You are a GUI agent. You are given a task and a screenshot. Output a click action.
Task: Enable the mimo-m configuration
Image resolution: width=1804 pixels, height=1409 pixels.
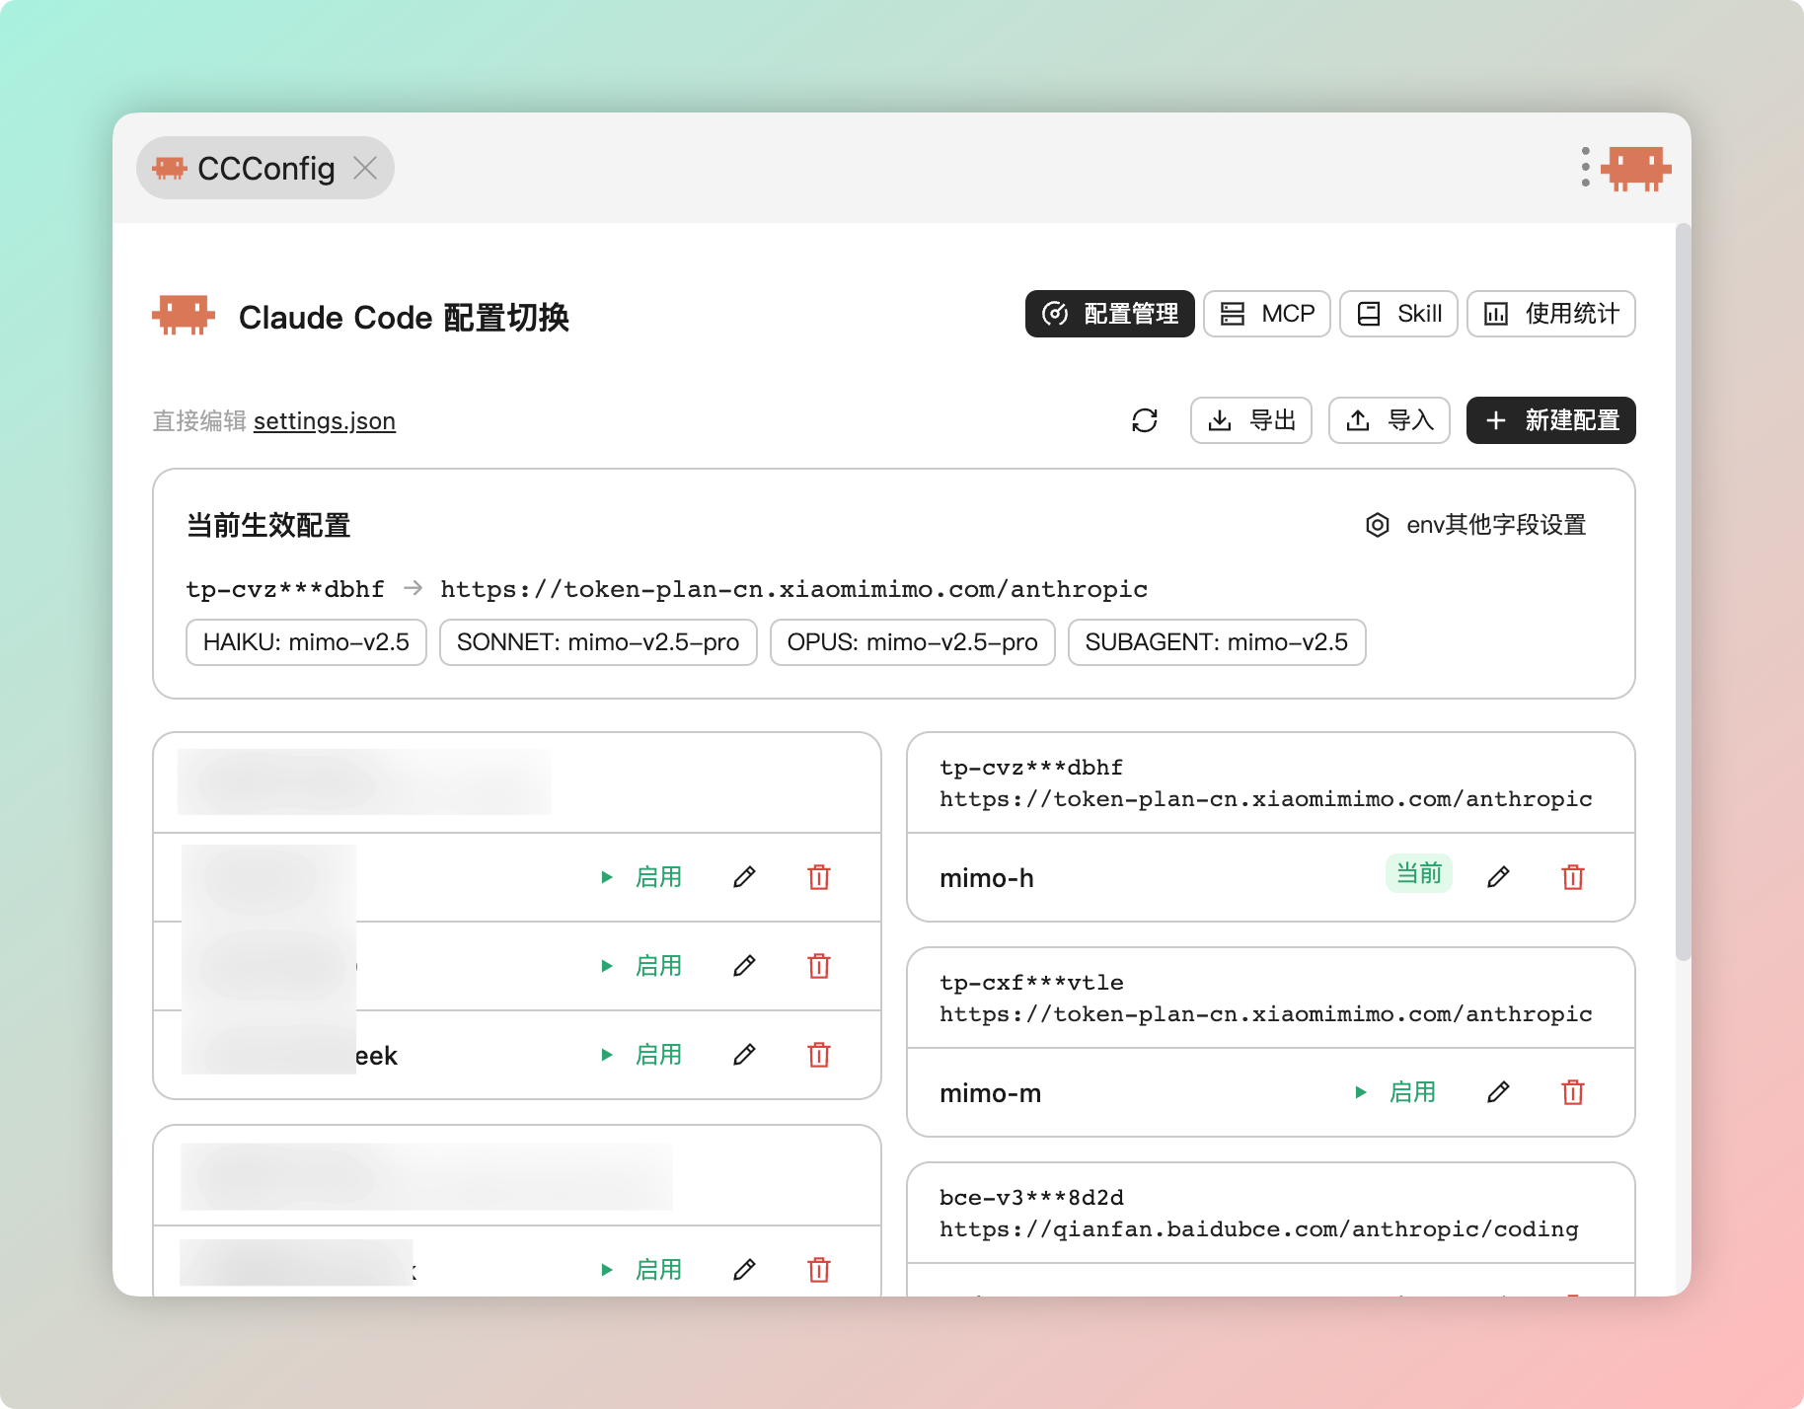pyautogui.click(x=1396, y=1092)
